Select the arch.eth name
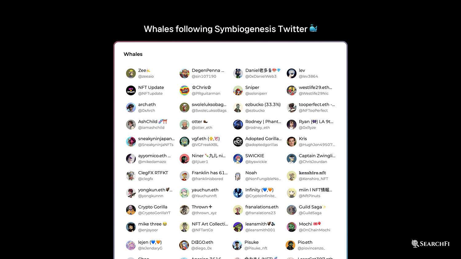This screenshot has height=259, width=461. coord(147,104)
